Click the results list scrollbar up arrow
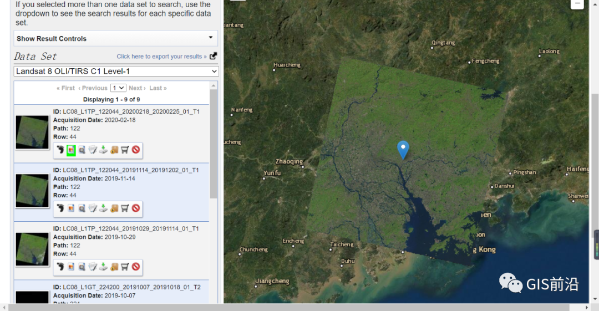Image resolution: width=599 pixels, height=311 pixels. coord(214,85)
